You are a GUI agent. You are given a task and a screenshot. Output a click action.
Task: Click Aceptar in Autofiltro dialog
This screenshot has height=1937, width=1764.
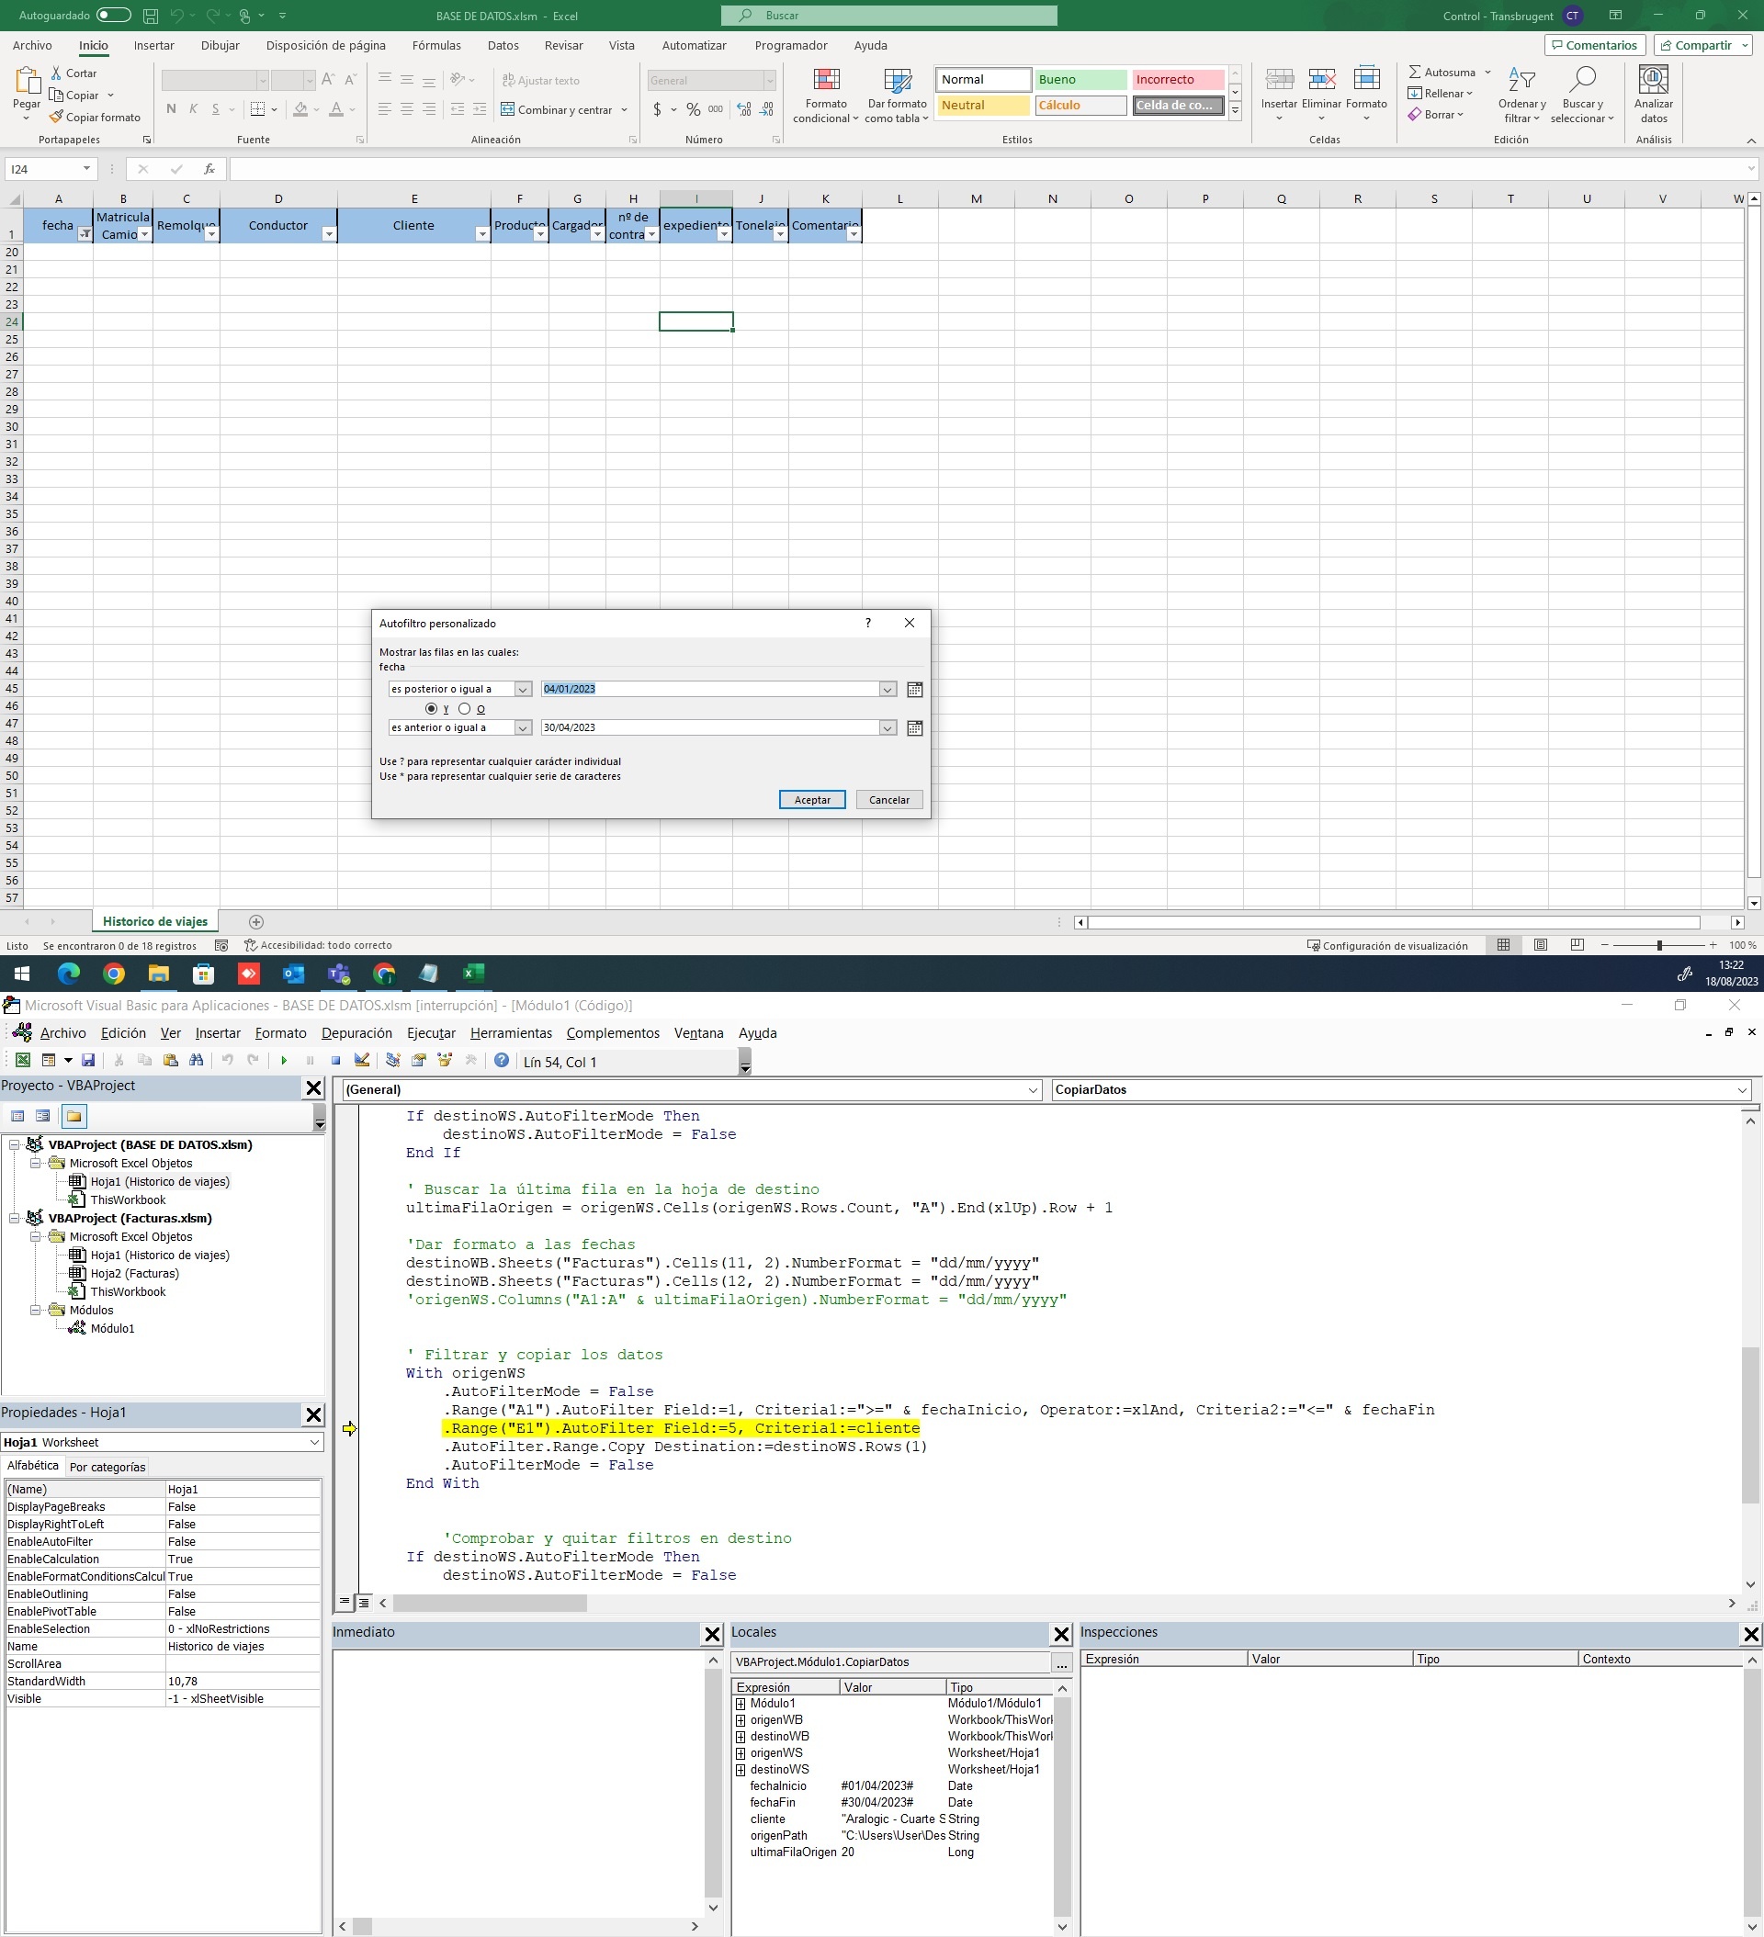(x=812, y=799)
